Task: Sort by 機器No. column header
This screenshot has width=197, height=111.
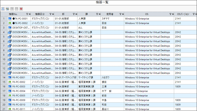Action: pos(13,14)
